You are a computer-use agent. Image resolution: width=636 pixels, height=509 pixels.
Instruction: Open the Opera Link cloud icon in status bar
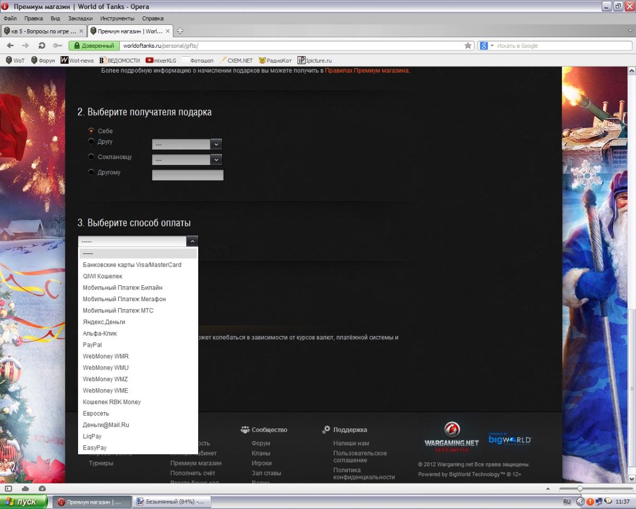(25, 488)
